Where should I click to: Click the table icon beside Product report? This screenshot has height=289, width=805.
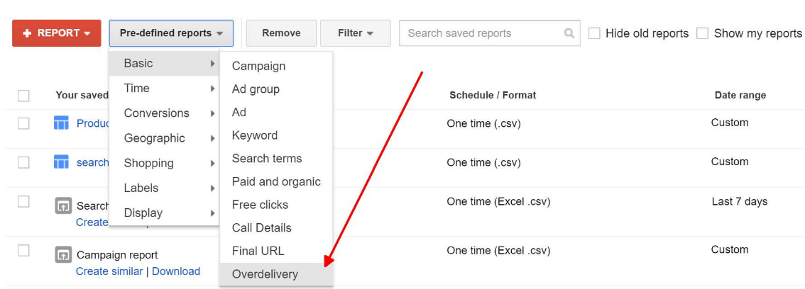pos(61,123)
